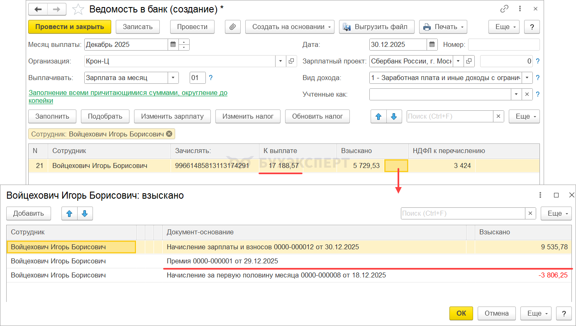Clear the main table search field

498,117
